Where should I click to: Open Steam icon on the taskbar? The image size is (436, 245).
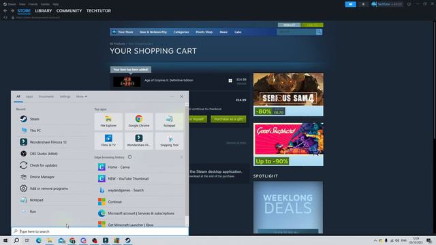click(127, 240)
